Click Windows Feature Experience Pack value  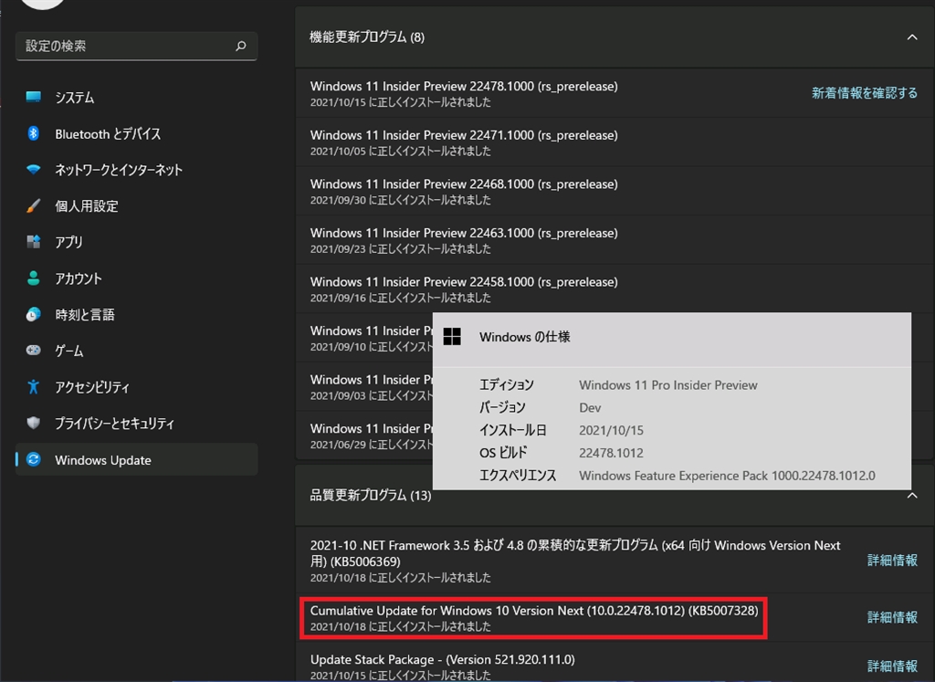coord(727,476)
